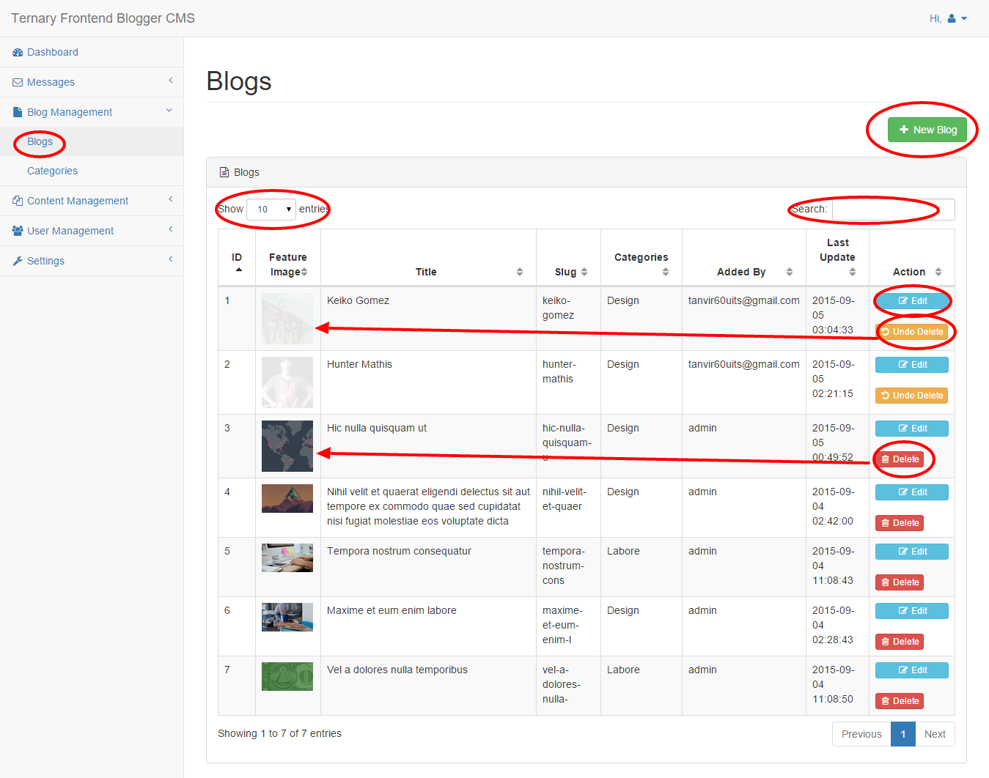Go to Next page of entries
This screenshot has width=989, height=778.
click(x=935, y=734)
